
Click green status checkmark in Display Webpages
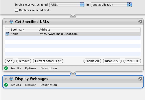pos(6,85)
